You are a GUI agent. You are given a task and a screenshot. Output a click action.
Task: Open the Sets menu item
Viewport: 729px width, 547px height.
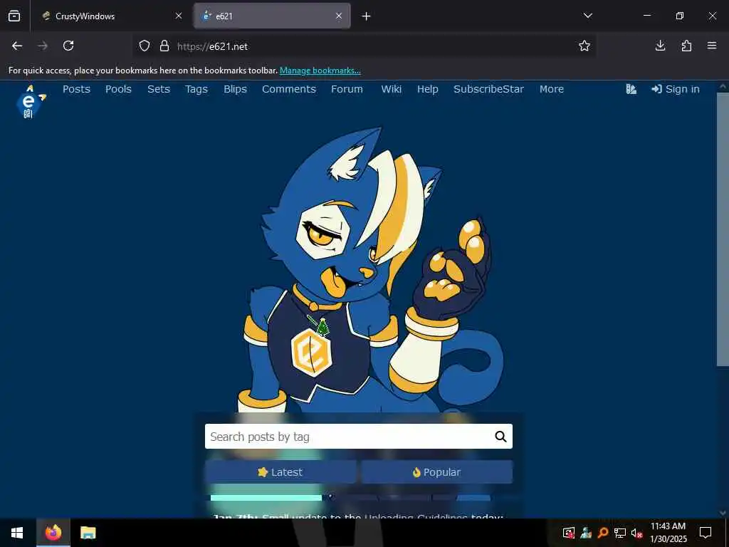click(159, 89)
